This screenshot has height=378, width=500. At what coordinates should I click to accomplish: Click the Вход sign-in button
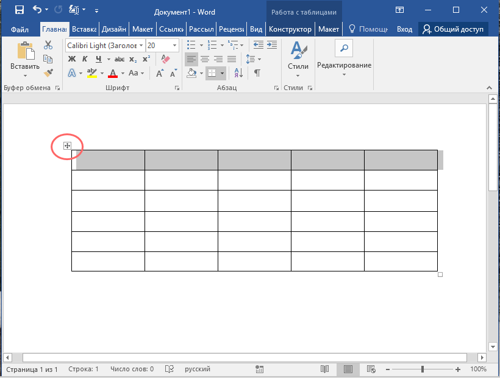click(404, 29)
